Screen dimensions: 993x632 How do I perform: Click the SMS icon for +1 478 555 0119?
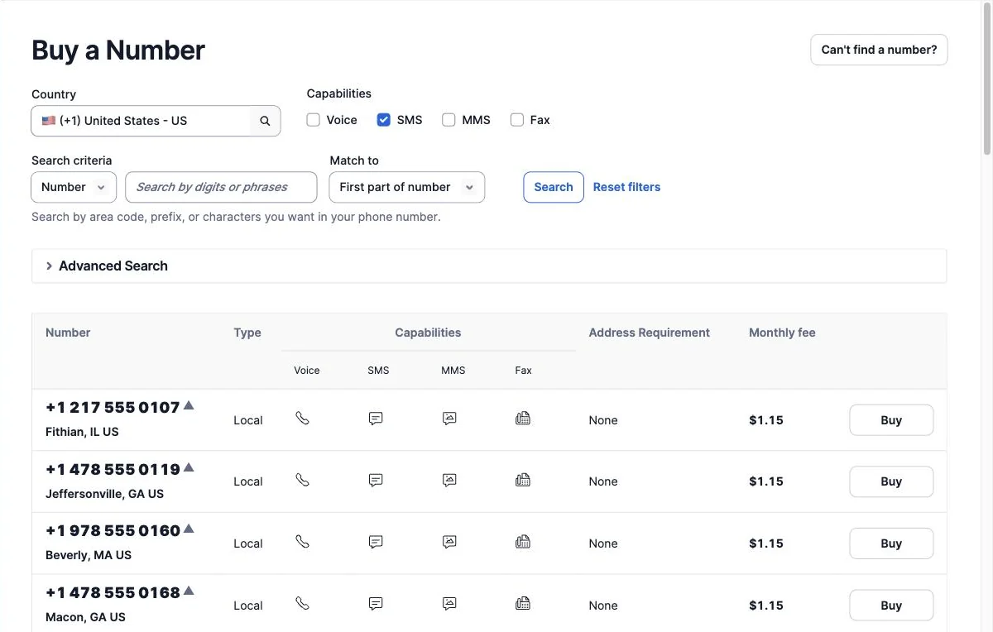point(376,480)
